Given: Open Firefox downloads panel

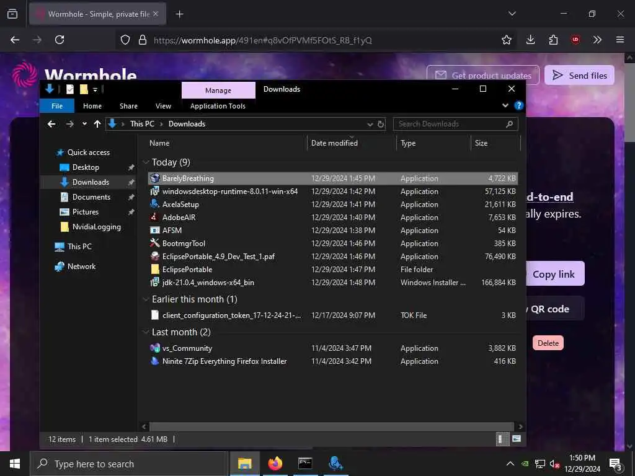Looking at the screenshot, I should (x=531, y=40).
